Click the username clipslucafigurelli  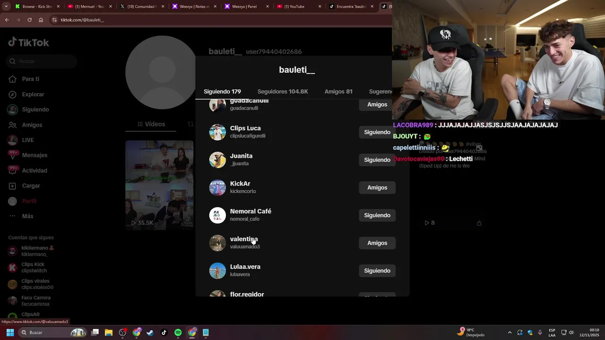(248, 136)
